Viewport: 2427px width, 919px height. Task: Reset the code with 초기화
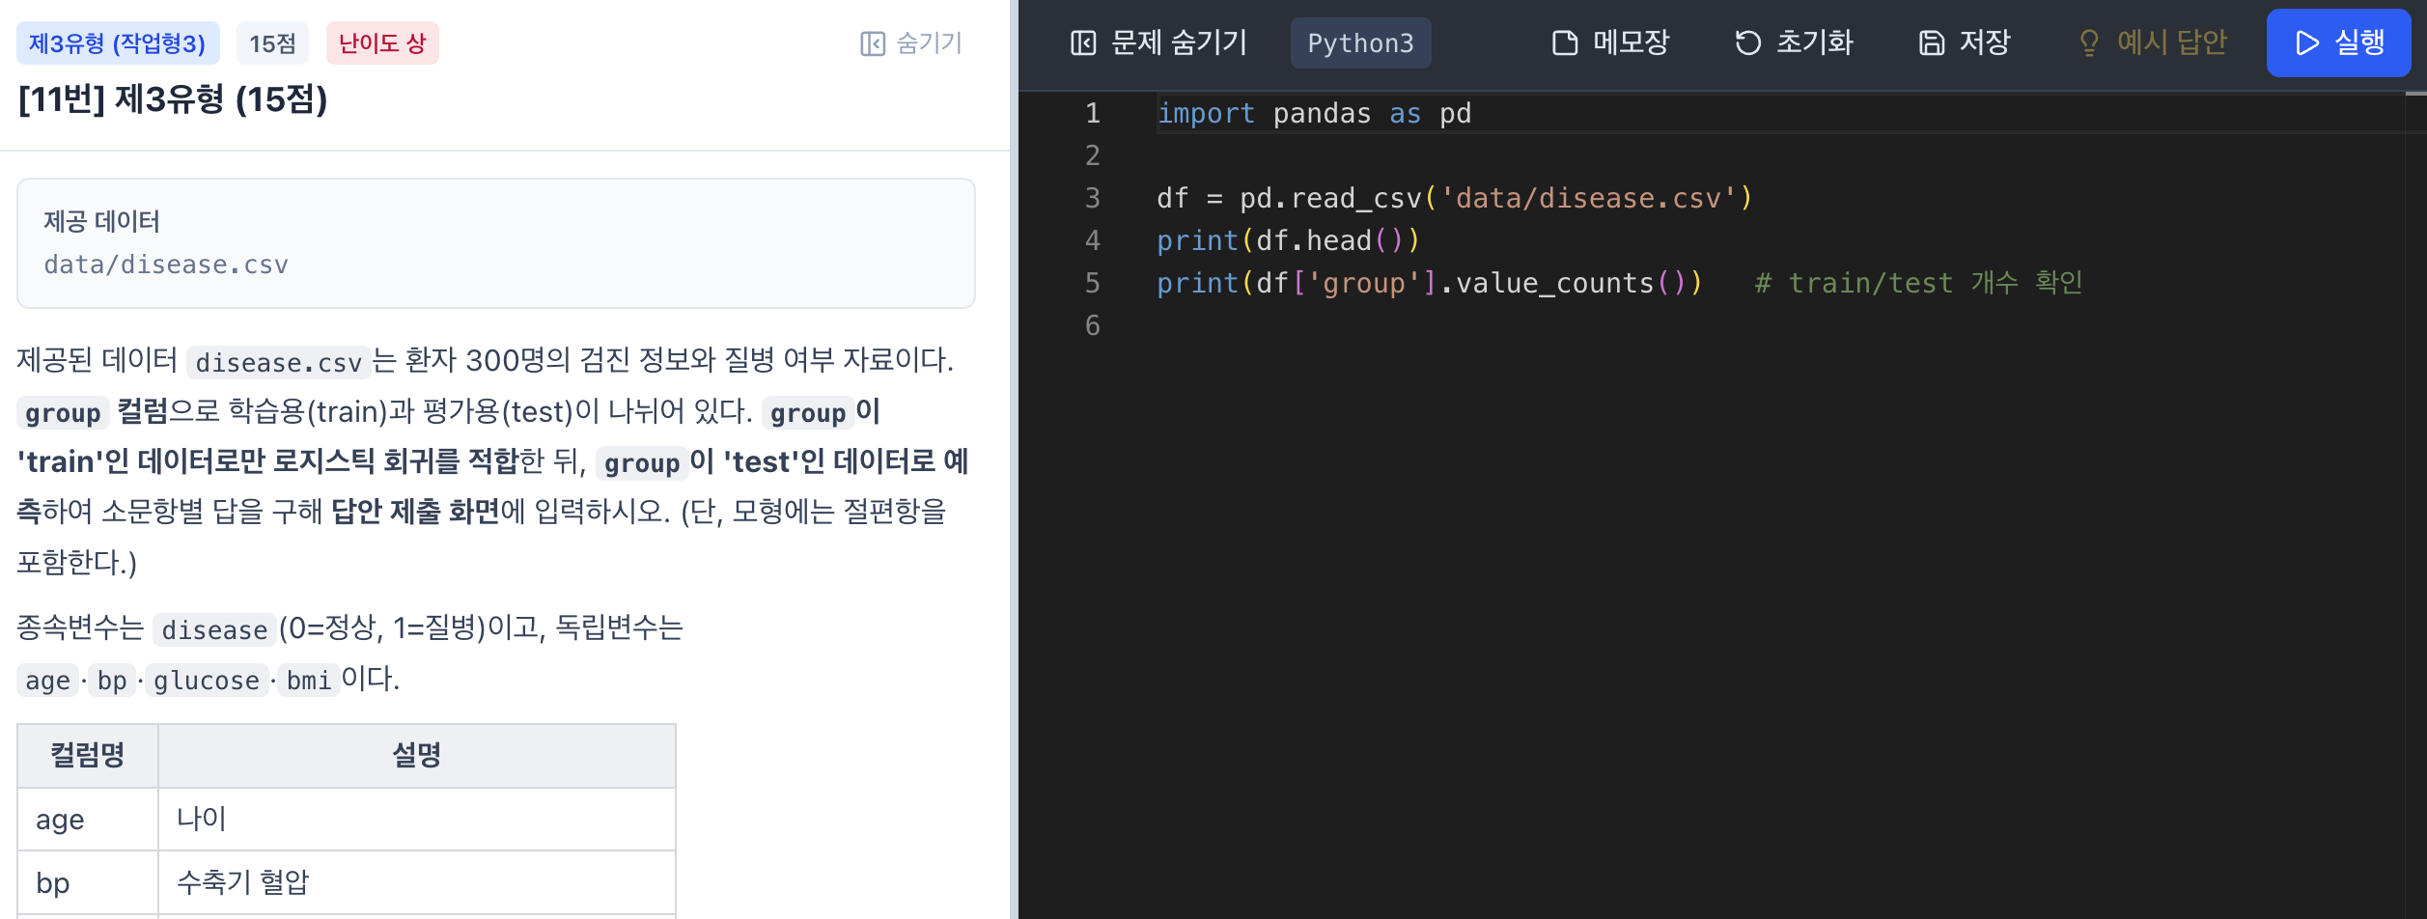(x=1794, y=42)
